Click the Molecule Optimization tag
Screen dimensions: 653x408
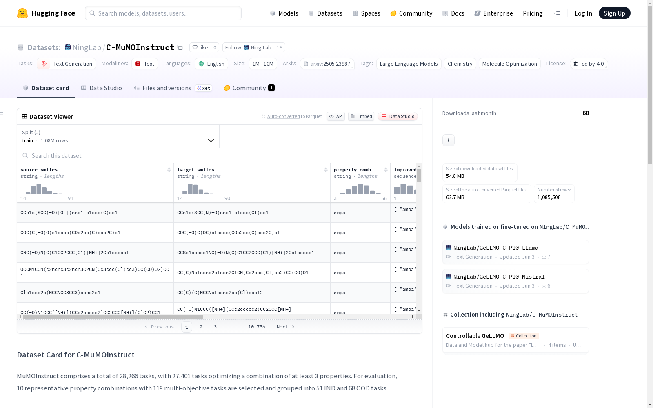(510, 64)
